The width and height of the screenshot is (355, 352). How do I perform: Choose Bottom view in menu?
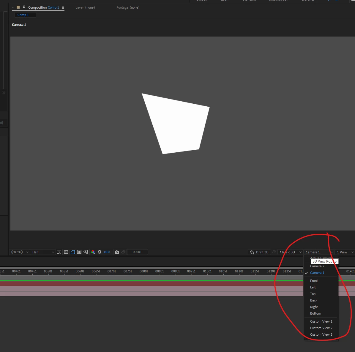pos(321,313)
